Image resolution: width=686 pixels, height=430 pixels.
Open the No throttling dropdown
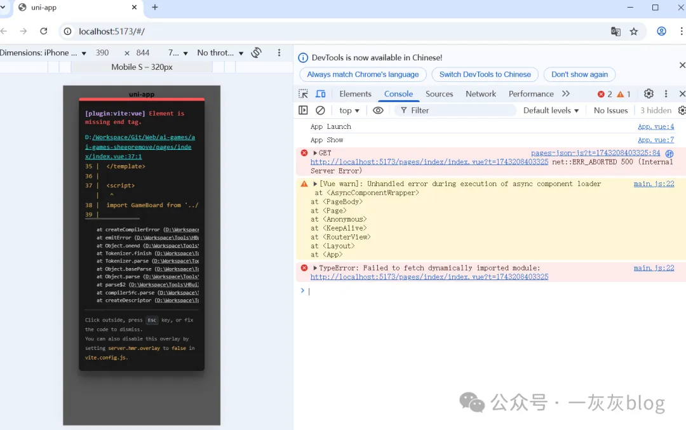pyautogui.click(x=220, y=53)
